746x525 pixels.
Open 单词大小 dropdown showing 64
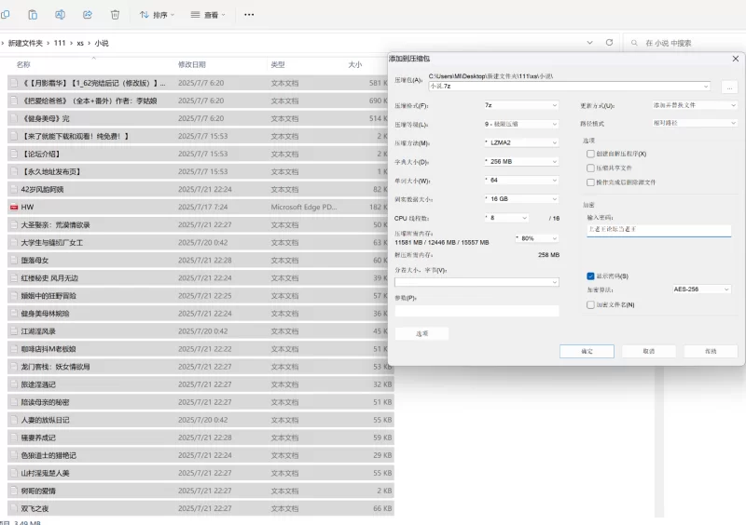coord(521,180)
